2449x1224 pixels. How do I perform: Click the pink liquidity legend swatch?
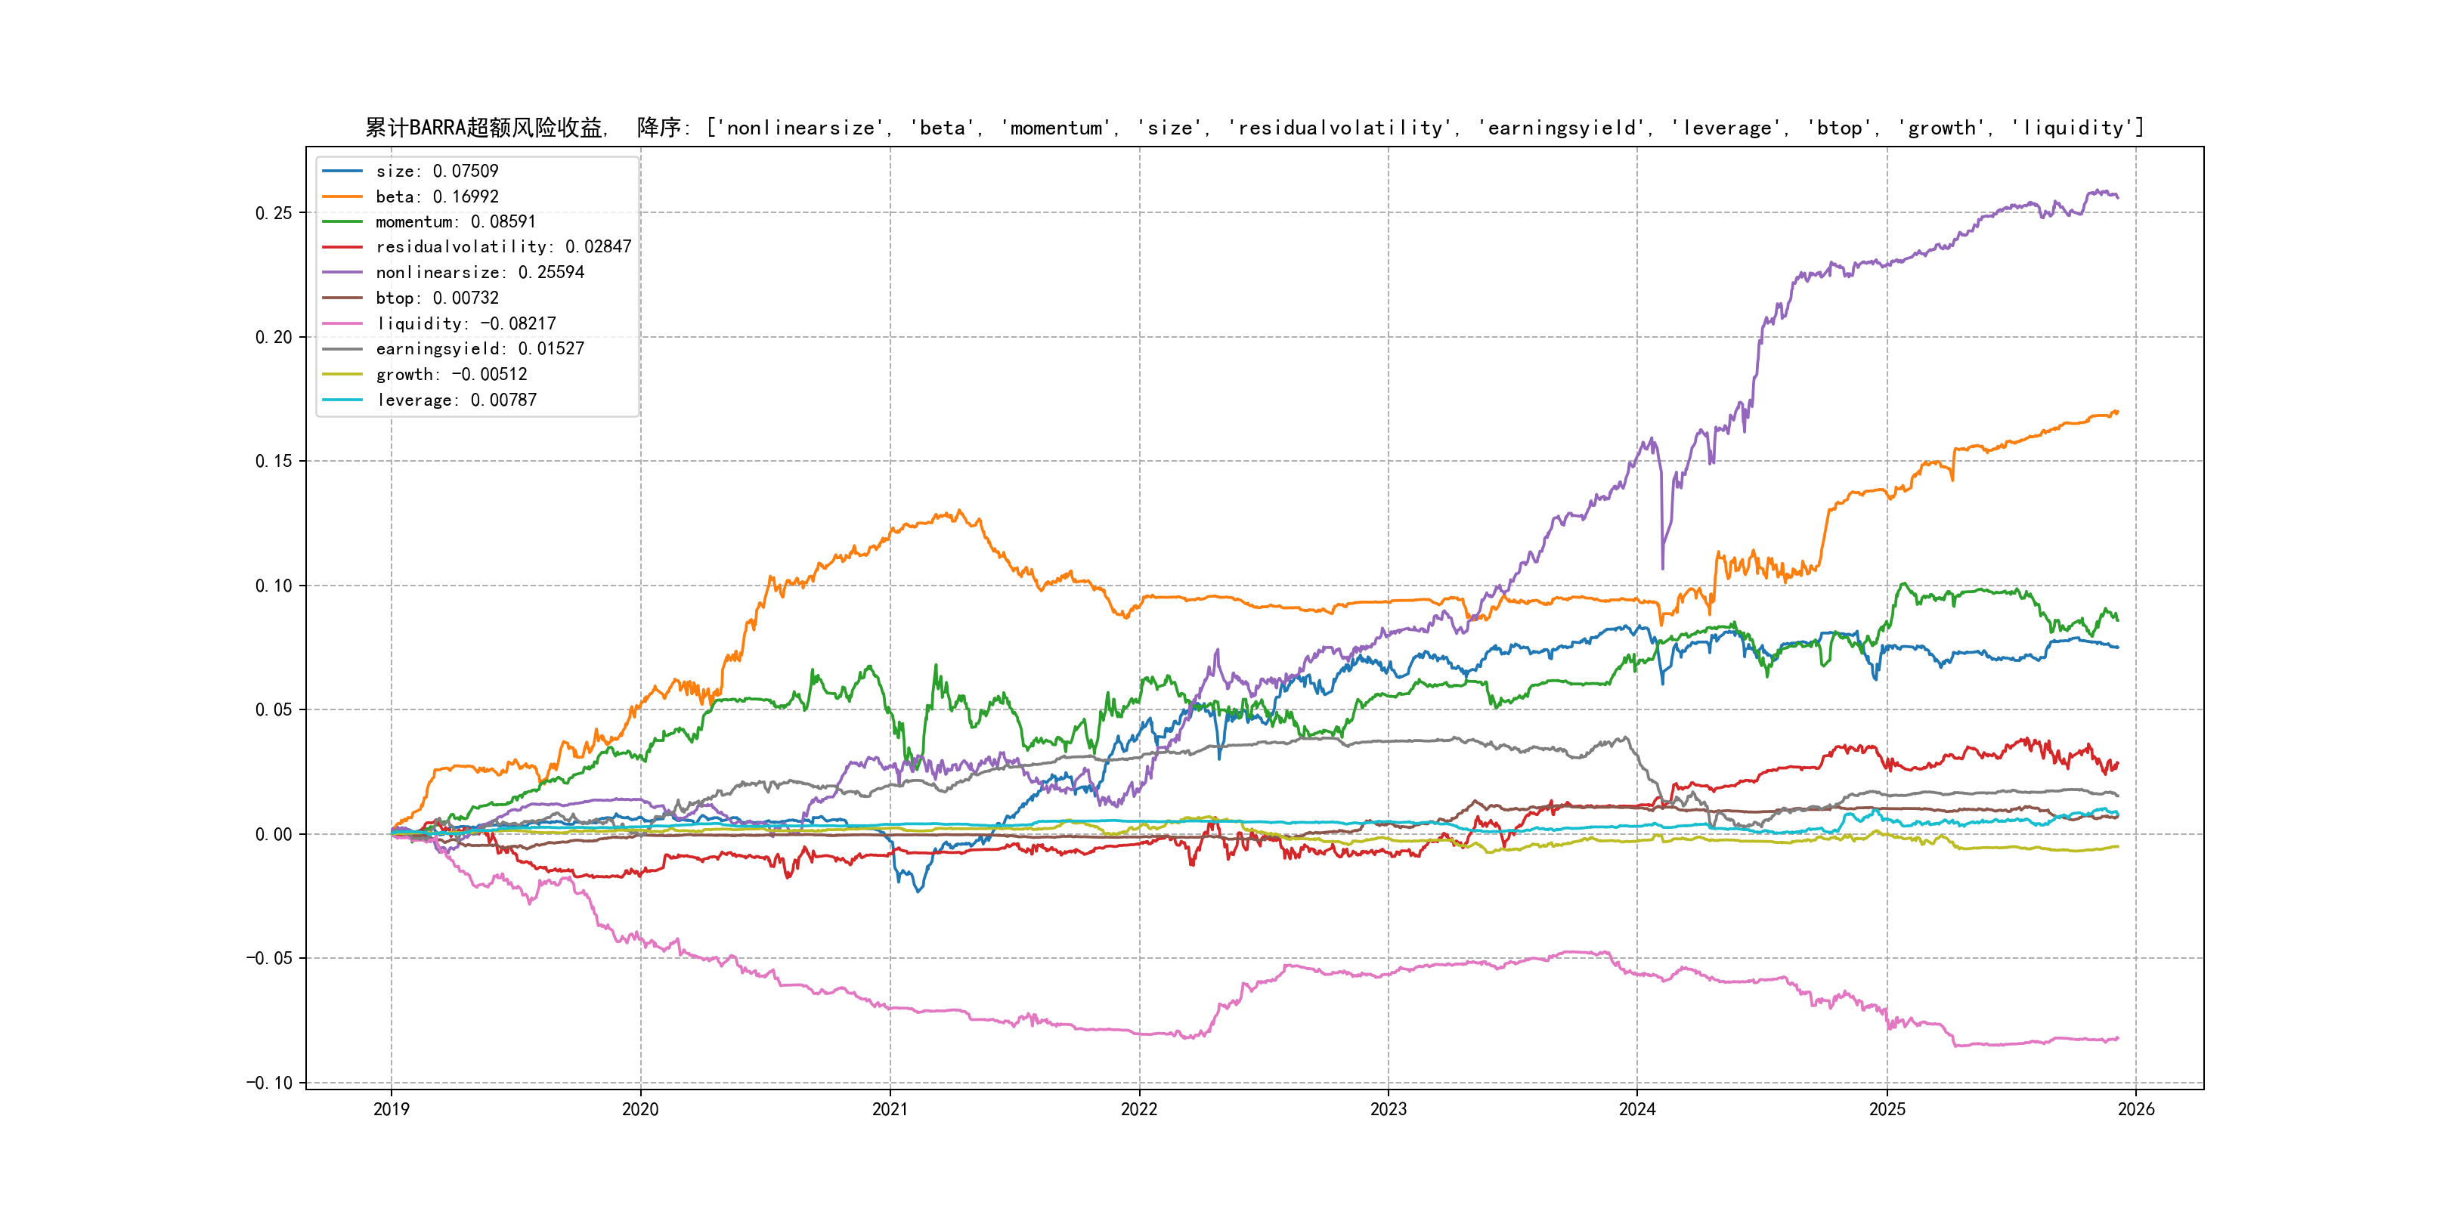342,324
